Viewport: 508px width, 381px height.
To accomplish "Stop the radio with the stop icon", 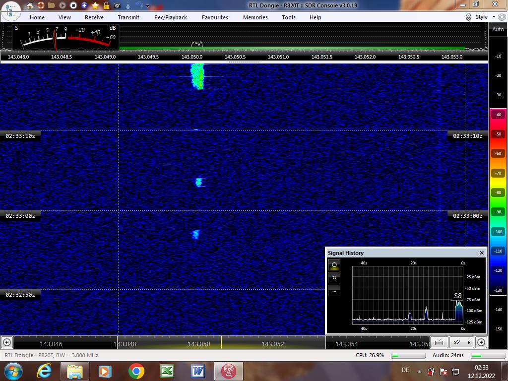I will 73,5.
